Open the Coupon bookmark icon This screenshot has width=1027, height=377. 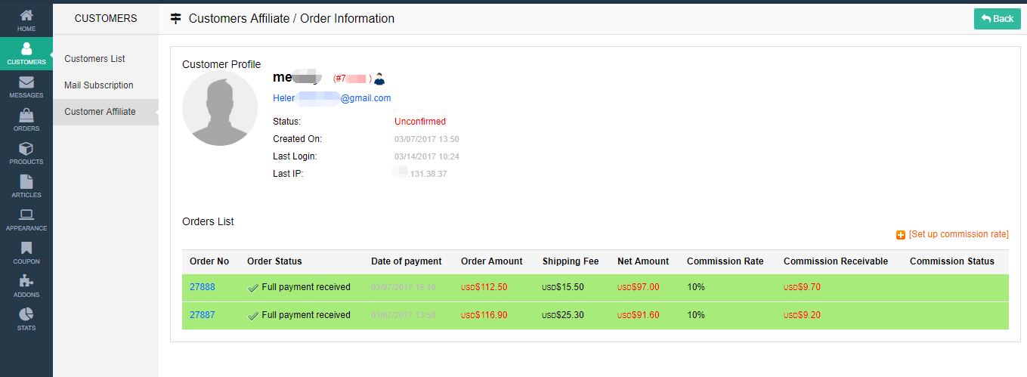click(x=26, y=249)
